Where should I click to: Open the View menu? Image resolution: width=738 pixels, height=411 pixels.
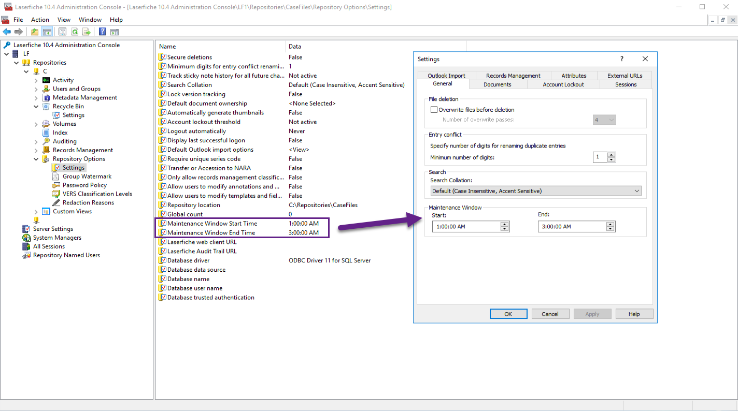tap(64, 20)
